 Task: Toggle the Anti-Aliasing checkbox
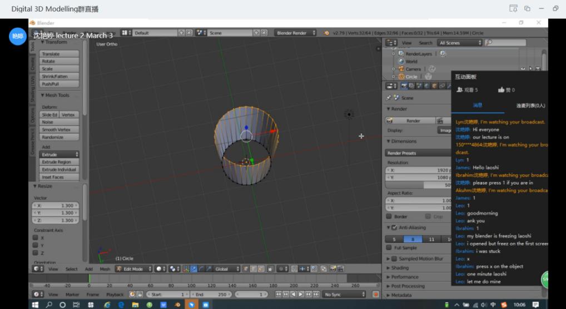394,227
